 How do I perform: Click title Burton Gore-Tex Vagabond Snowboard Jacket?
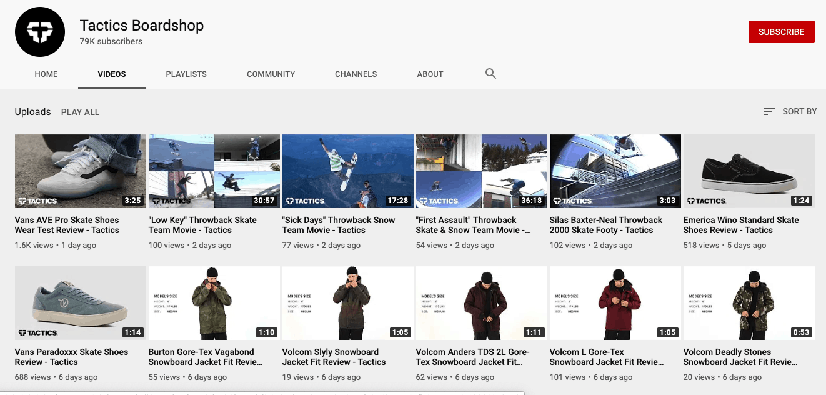[206, 357]
